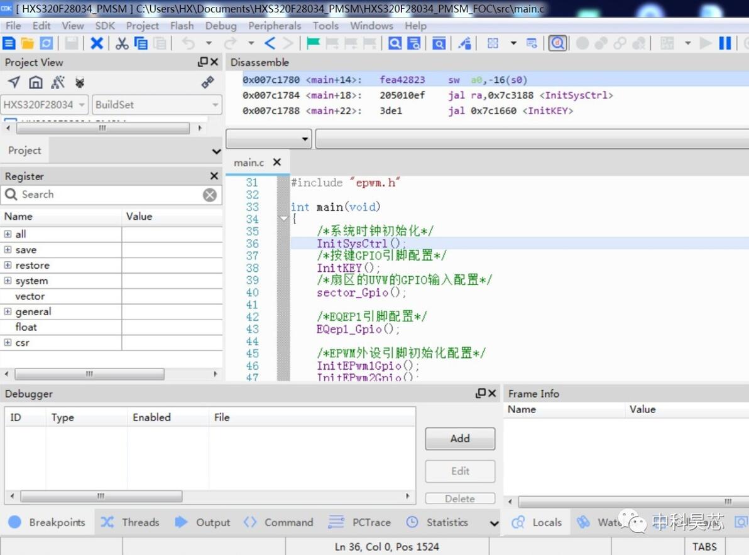Click the Add breakpoint button

point(460,439)
